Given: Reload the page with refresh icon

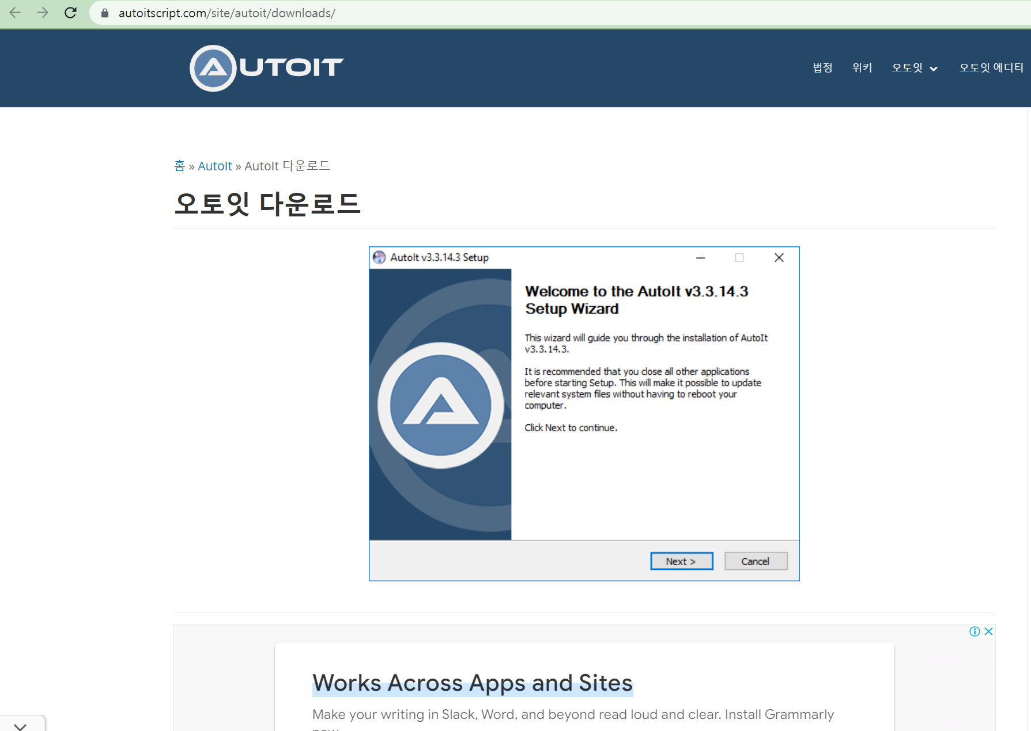Looking at the screenshot, I should click(x=70, y=13).
